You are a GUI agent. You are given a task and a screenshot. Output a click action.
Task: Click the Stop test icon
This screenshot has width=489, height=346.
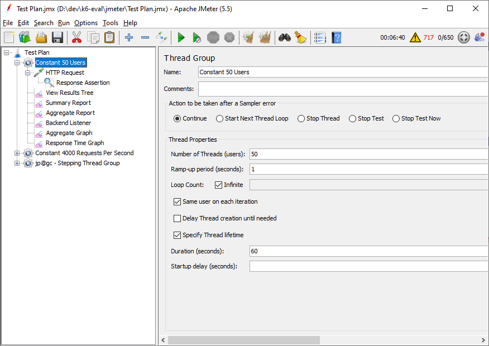coord(213,38)
